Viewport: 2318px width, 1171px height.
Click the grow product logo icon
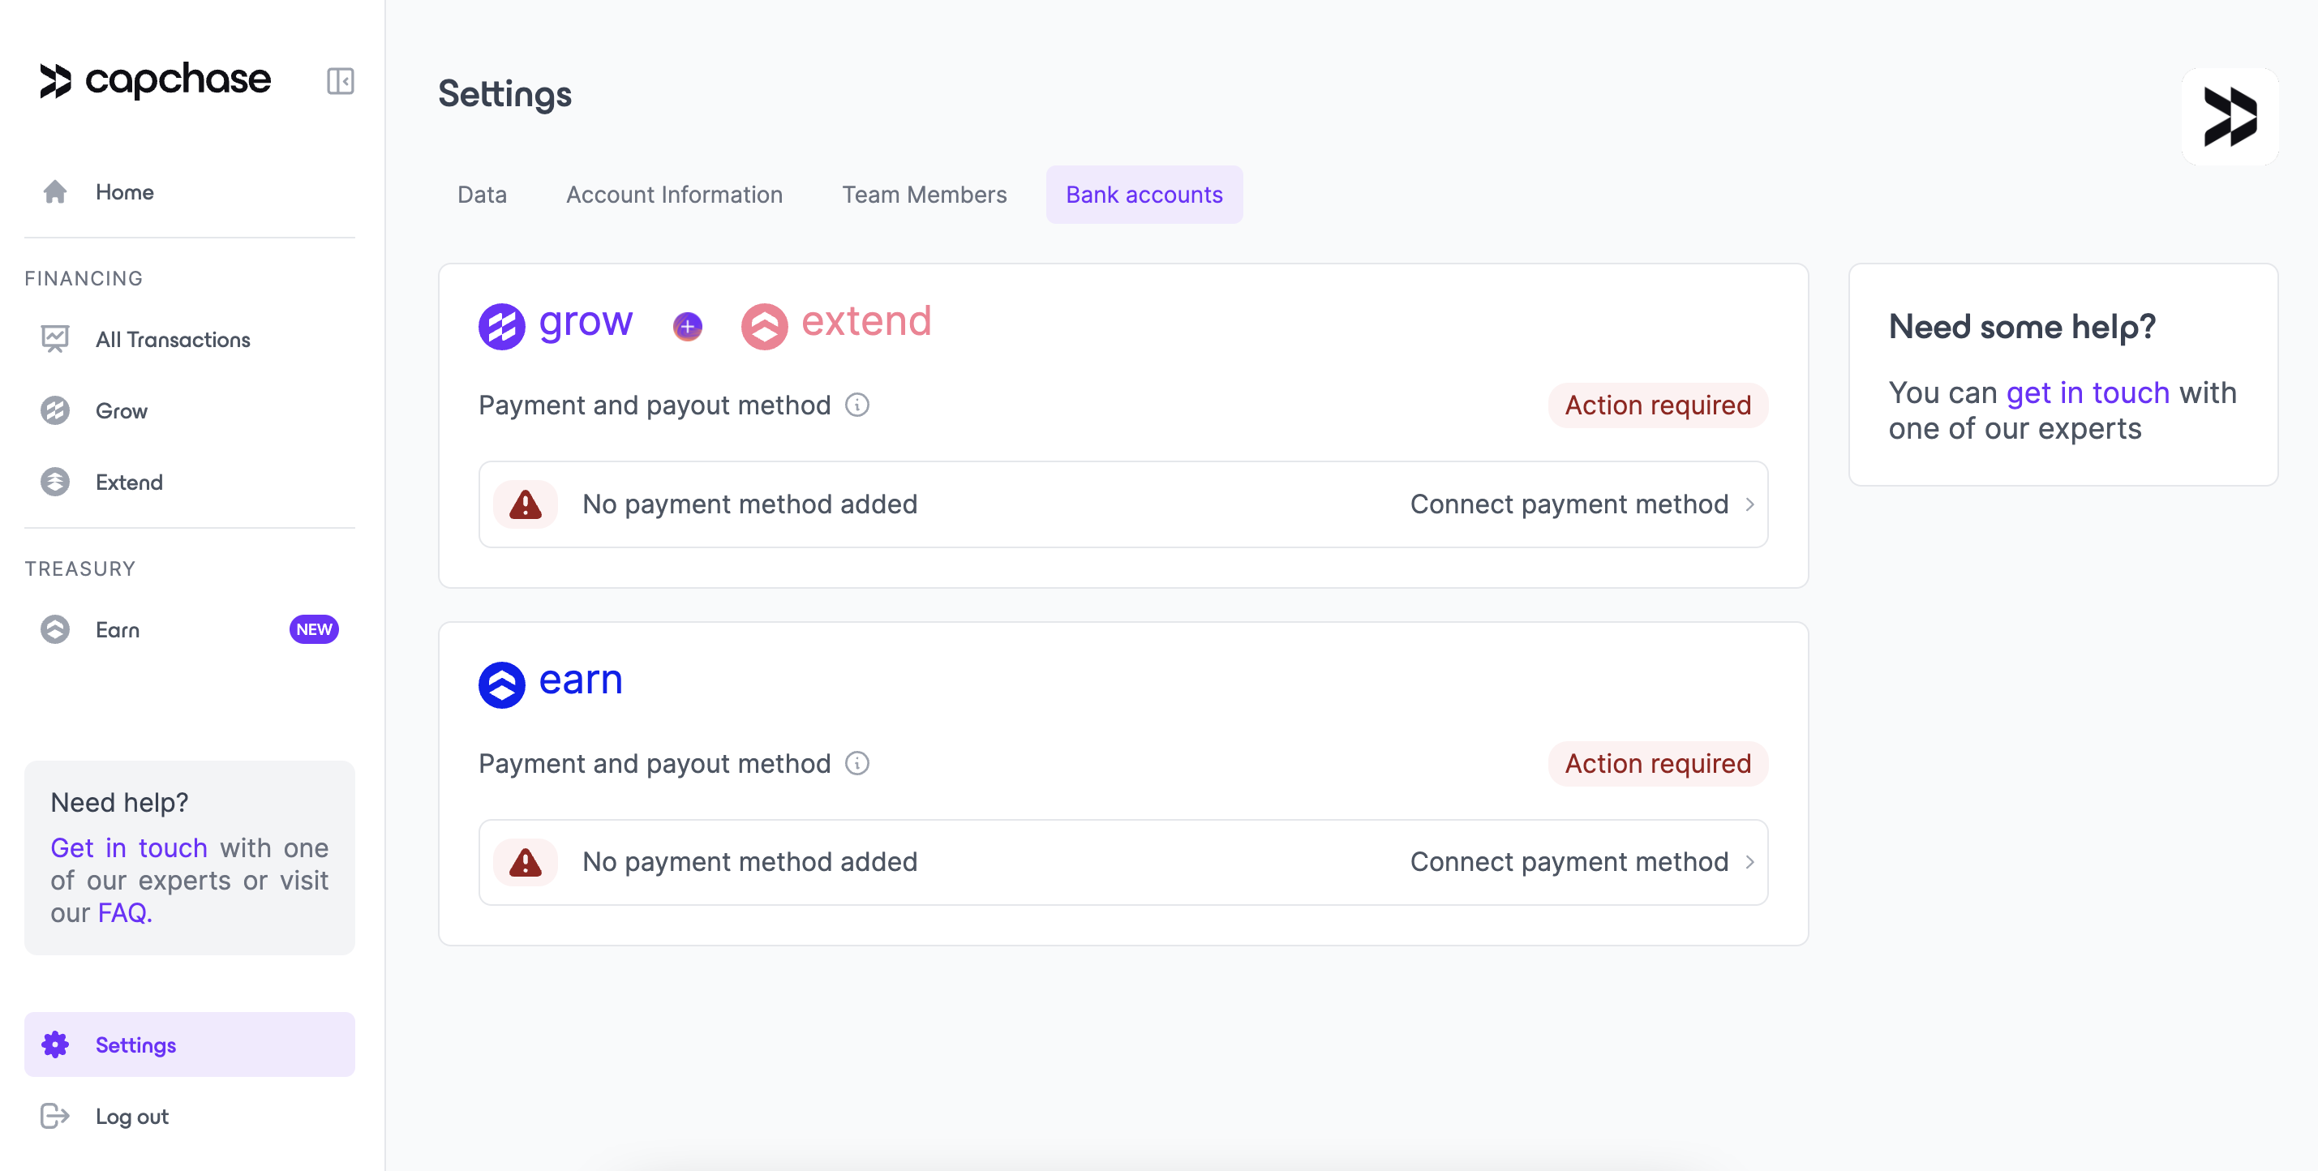501,325
